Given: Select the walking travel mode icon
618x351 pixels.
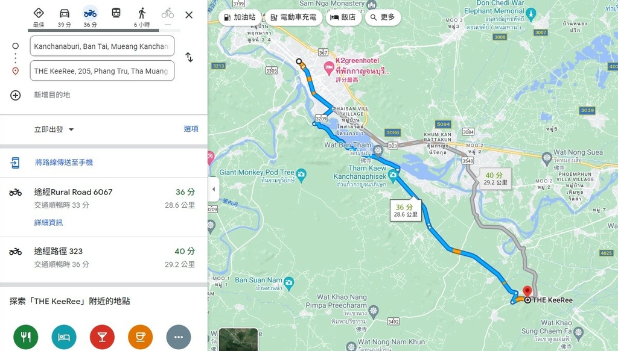Looking at the screenshot, I should tap(142, 13).
